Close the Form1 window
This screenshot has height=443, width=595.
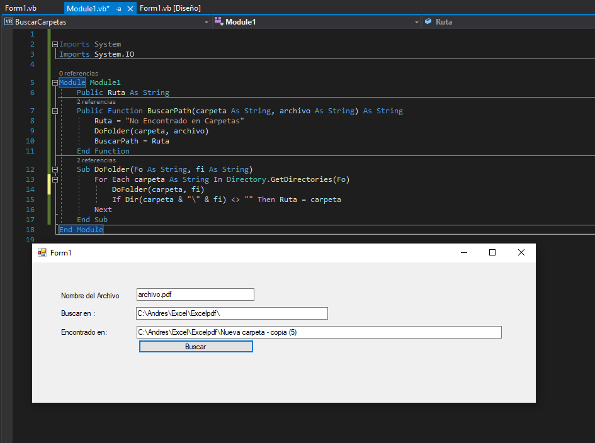(521, 252)
